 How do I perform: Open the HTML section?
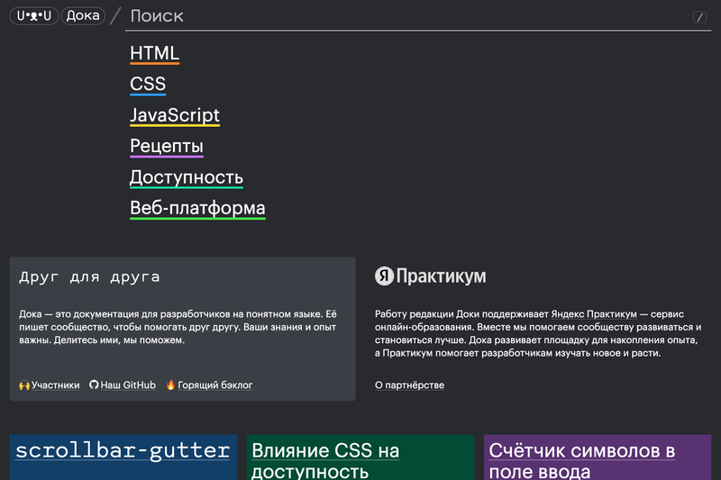(x=154, y=53)
